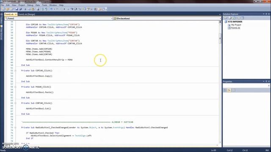Viewport: 271px width, 152px height.
Task: Click the Property Pages icon in Properties panel
Action: (x=234, y=90)
